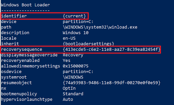Click the recoveryenabled value Yes

[66, 60]
